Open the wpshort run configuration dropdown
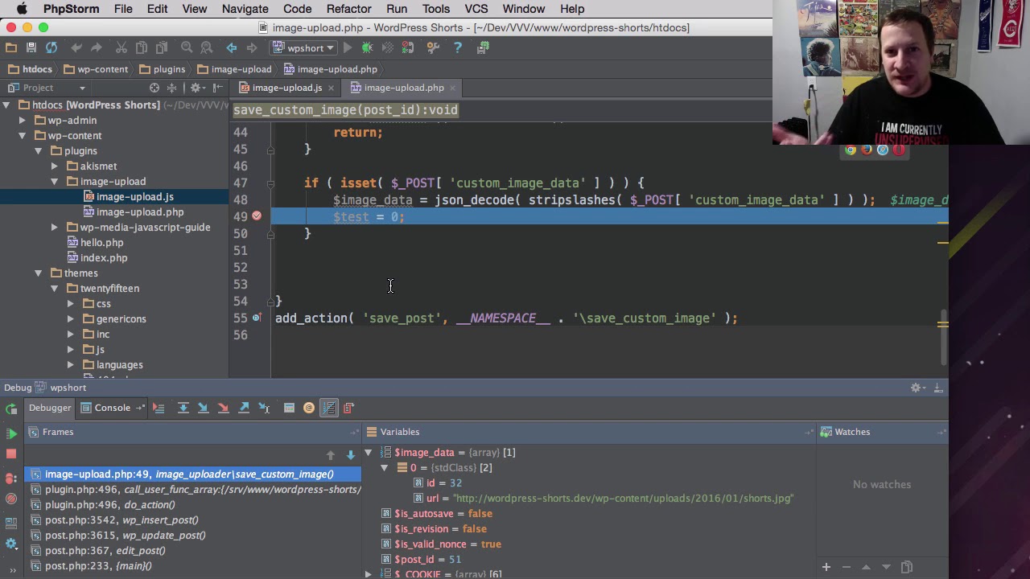Image resolution: width=1030 pixels, height=579 pixels. click(x=303, y=48)
